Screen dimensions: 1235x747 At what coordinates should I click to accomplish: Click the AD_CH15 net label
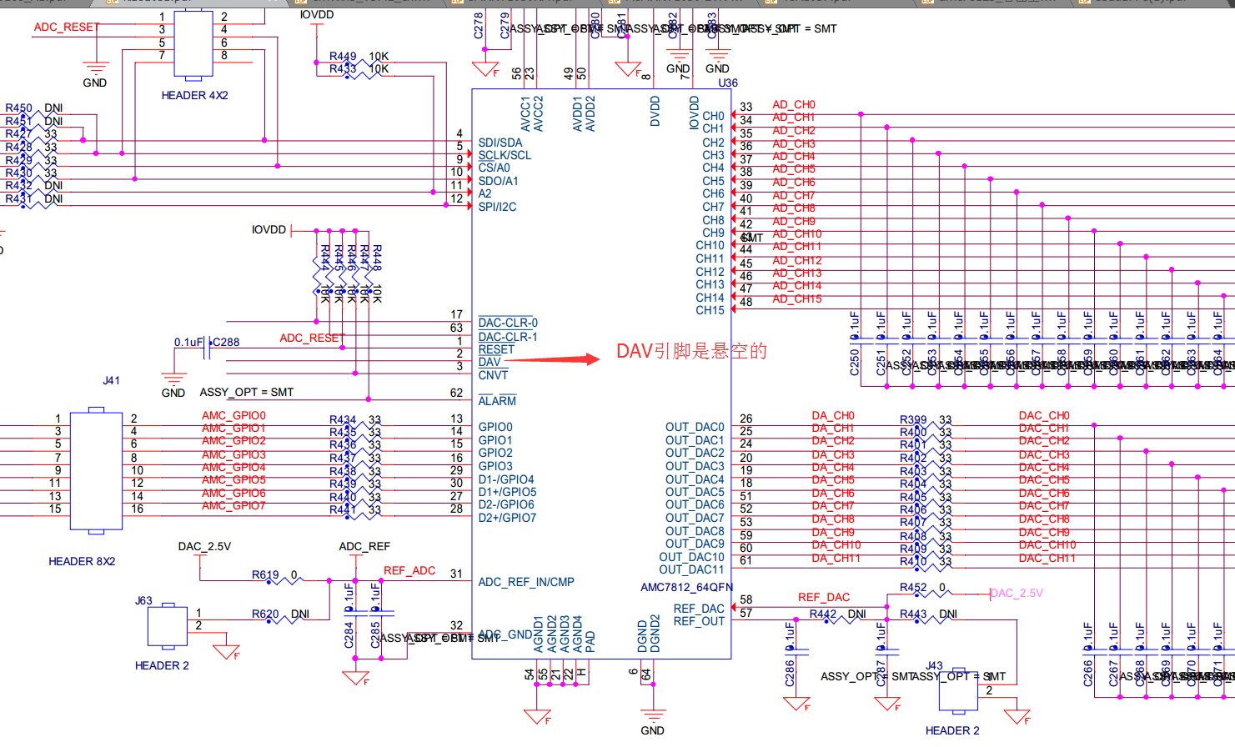(796, 299)
